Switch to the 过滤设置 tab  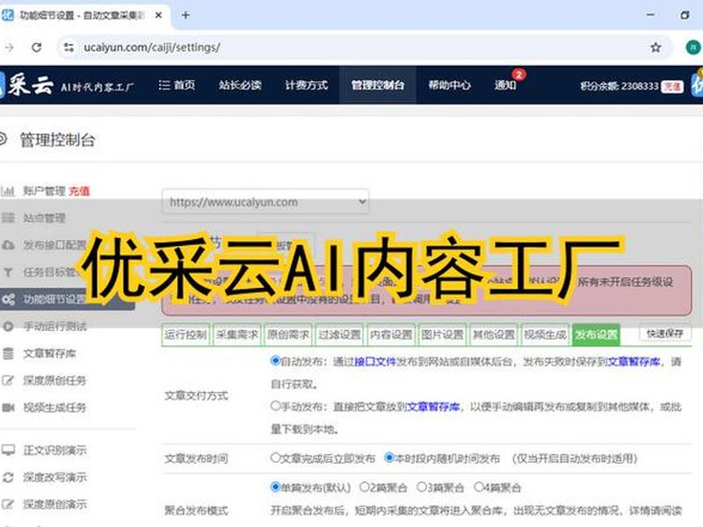339,335
